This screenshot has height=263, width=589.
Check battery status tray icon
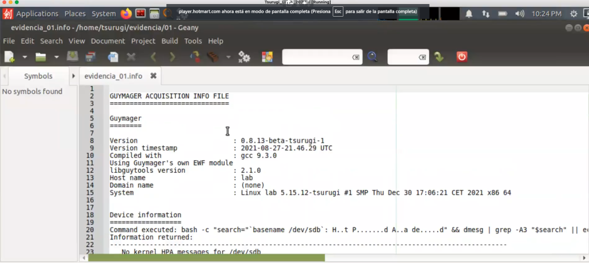(x=503, y=14)
